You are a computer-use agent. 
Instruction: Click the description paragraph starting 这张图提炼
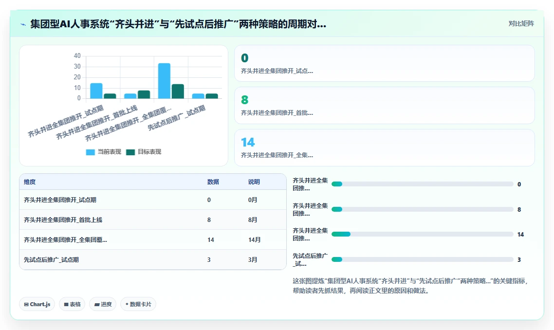point(410,286)
